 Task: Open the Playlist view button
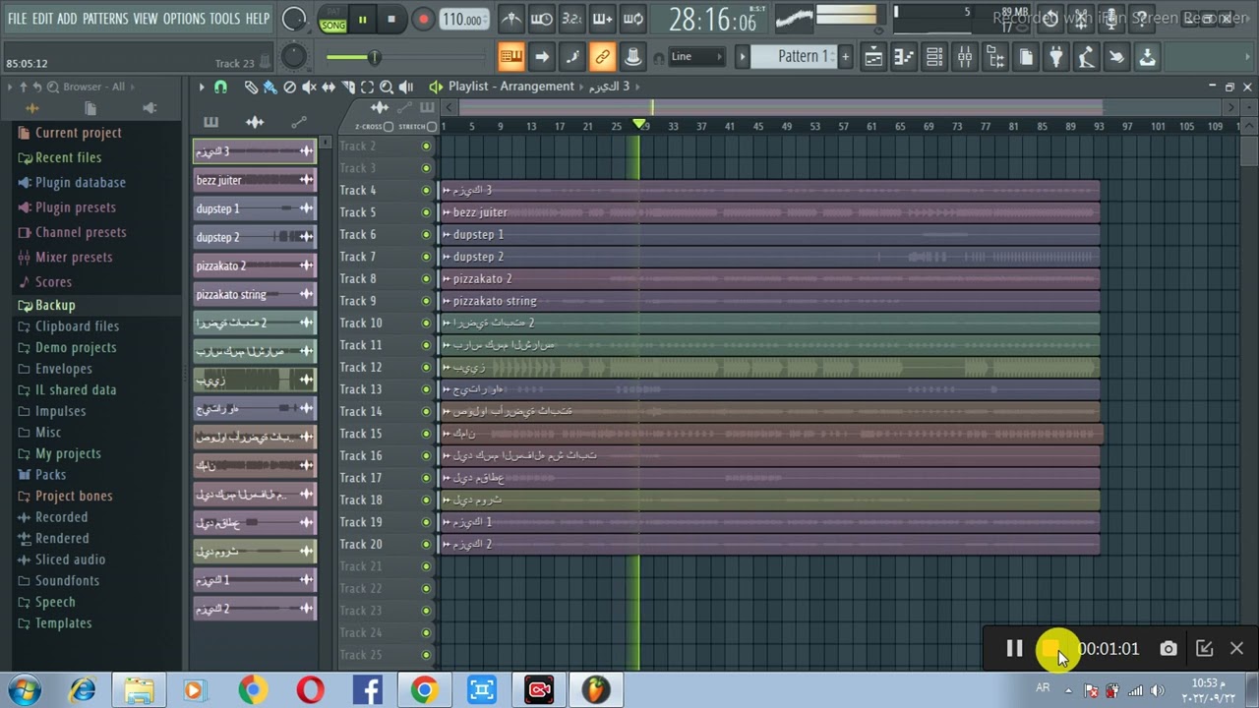[x=873, y=57]
